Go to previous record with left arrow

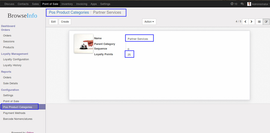[245, 22]
